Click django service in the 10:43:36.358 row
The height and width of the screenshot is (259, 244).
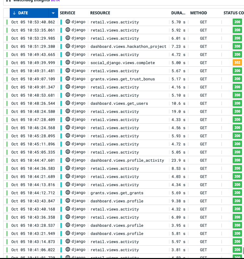click(x=79, y=217)
